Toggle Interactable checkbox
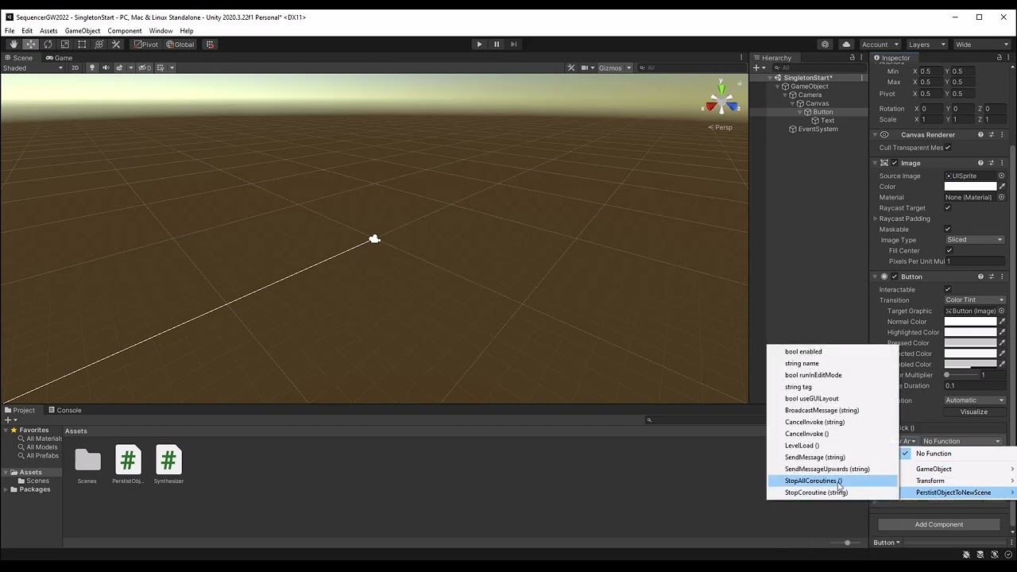Viewport: 1017px width, 572px height. coord(948,290)
